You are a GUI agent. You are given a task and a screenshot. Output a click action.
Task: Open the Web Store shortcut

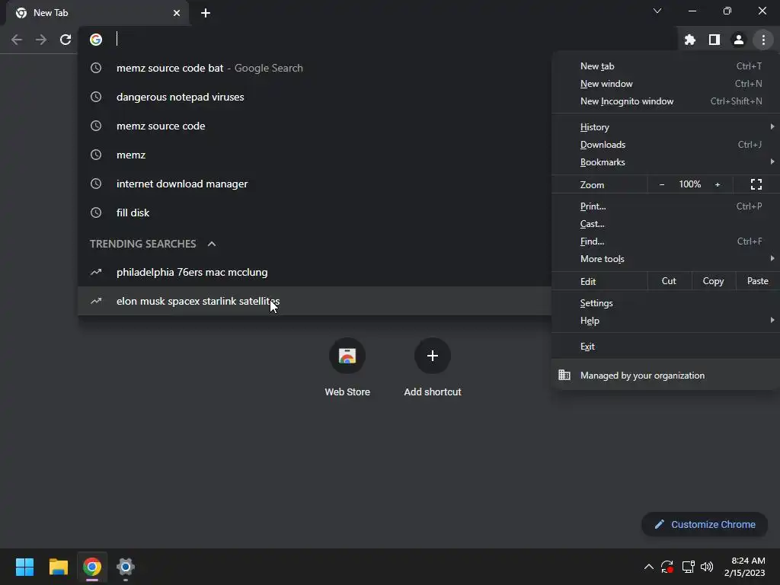point(347,366)
